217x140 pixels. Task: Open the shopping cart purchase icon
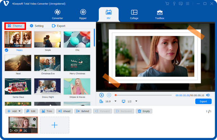coord(167,4)
